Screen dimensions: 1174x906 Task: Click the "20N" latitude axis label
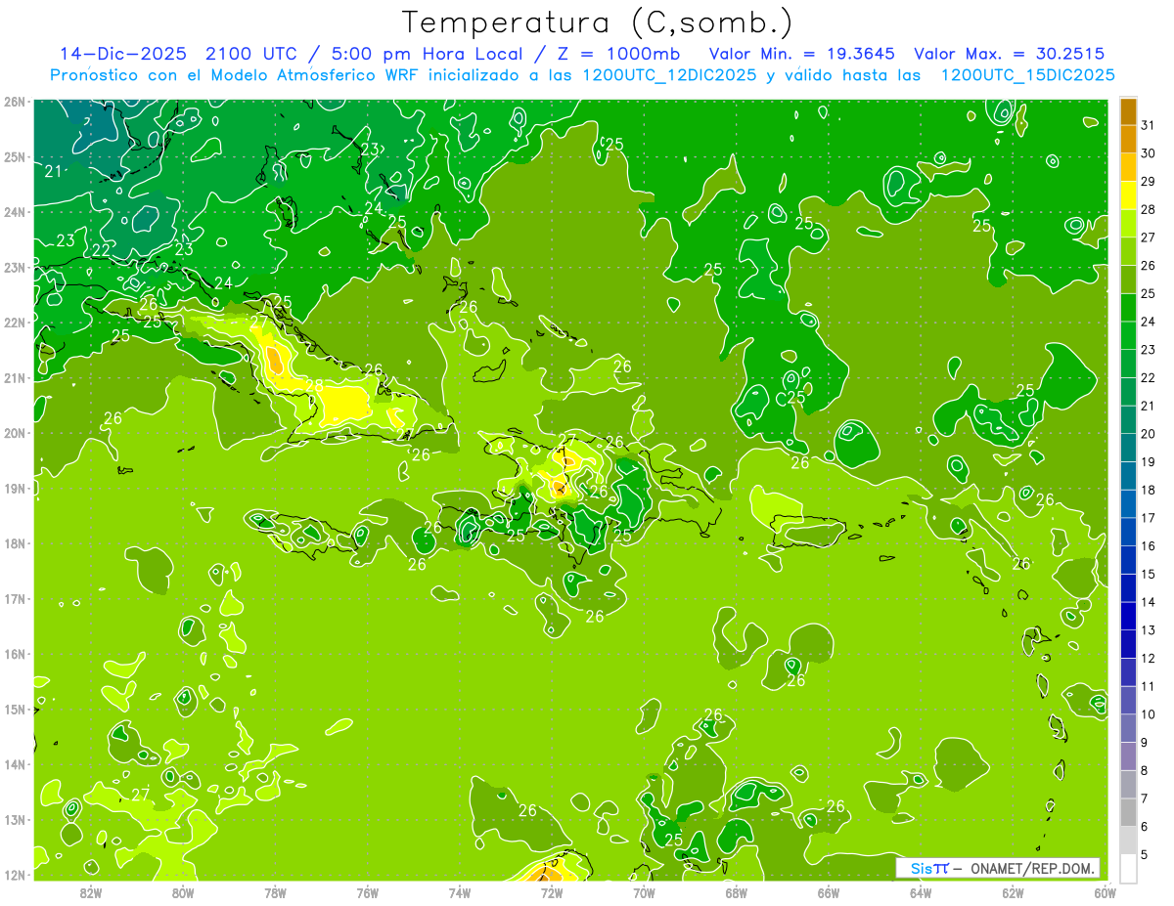pyautogui.click(x=14, y=433)
